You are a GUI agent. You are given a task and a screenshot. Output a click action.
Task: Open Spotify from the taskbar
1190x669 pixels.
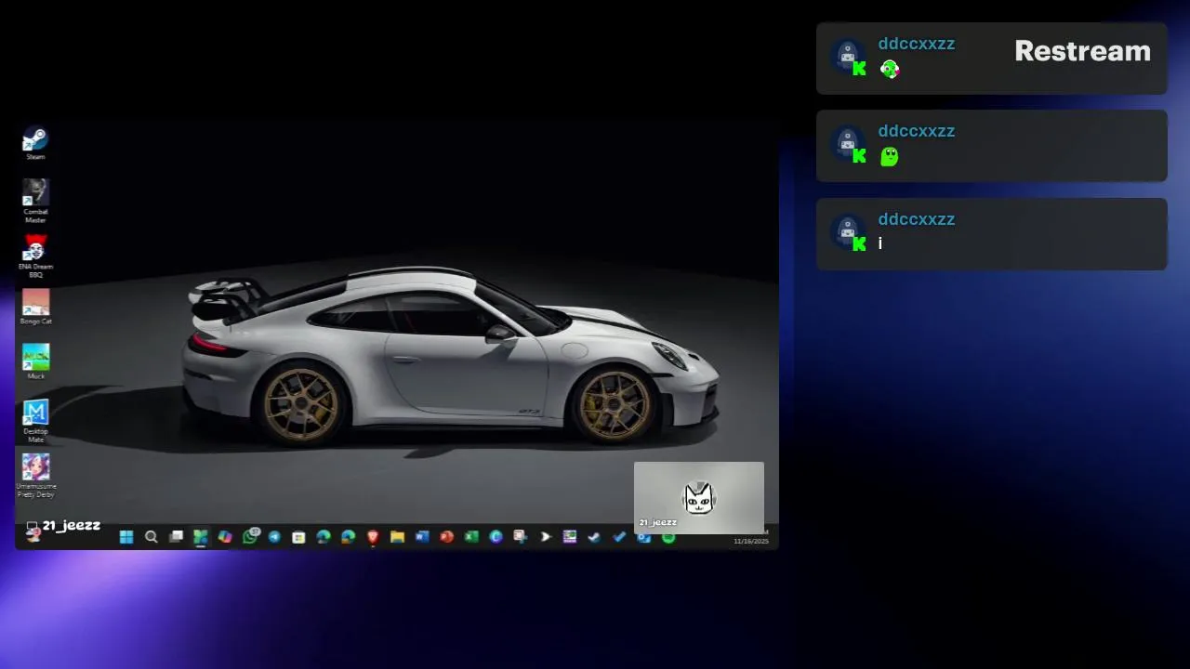pyautogui.click(x=668, y=538)
